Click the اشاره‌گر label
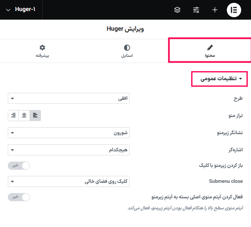This screenshot has height=227, width=251. 235,150
